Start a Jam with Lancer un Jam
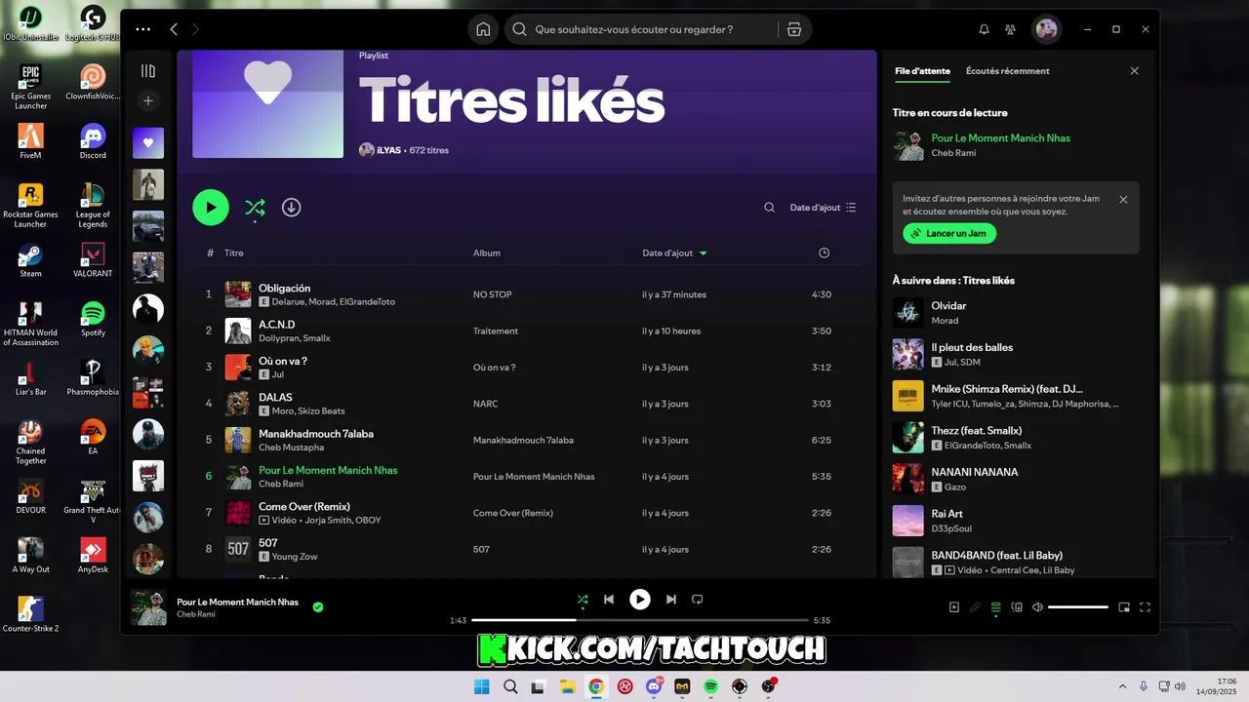This screenshot has height=702, width=1249. pyautogui.click(x=949, y=233)
